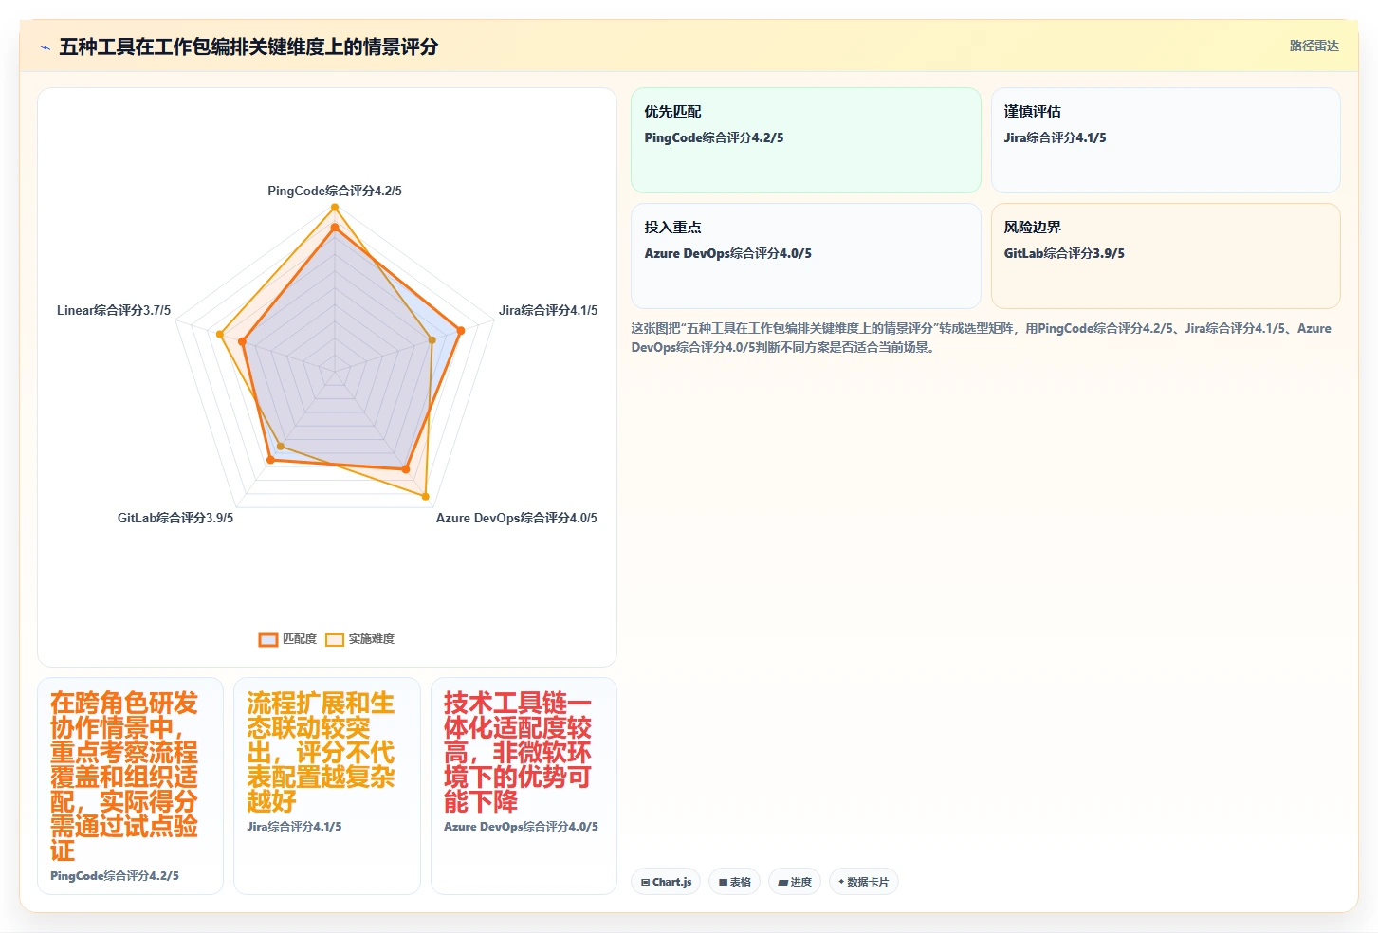Click Azure DevOps综合评分4.0/5 in 投入重点 card

[x=728, y=253]
